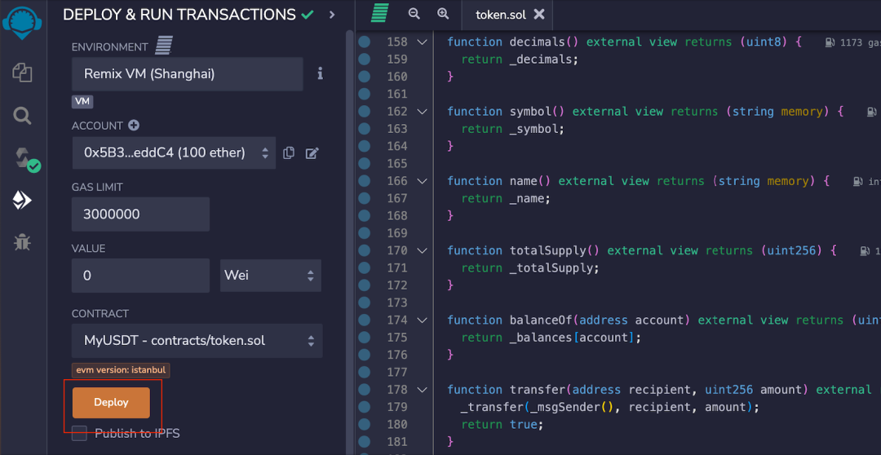This screenshot has width=881, height=455.
Task: Click the environment info icon
Action: pyautogui.click(x=321, y=73)
